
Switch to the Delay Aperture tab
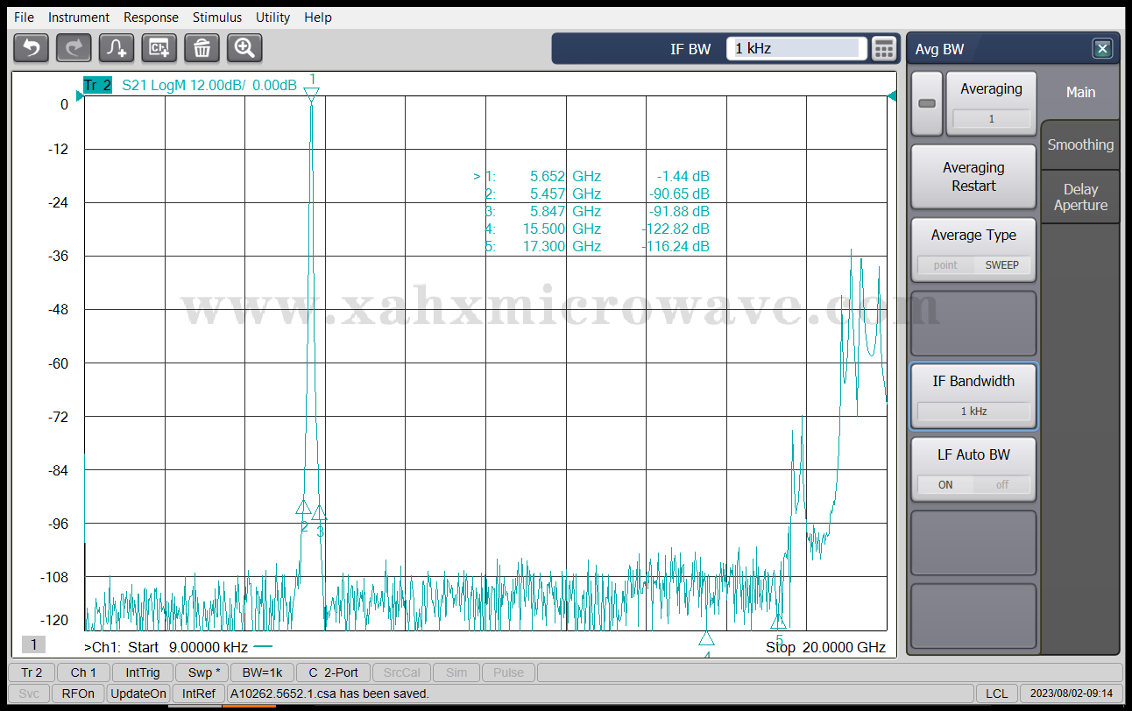click(1080, 197)
